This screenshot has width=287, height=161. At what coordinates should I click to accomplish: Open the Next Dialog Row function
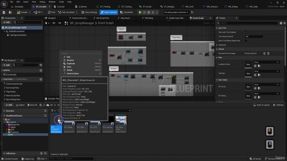[x=13, y=99]
